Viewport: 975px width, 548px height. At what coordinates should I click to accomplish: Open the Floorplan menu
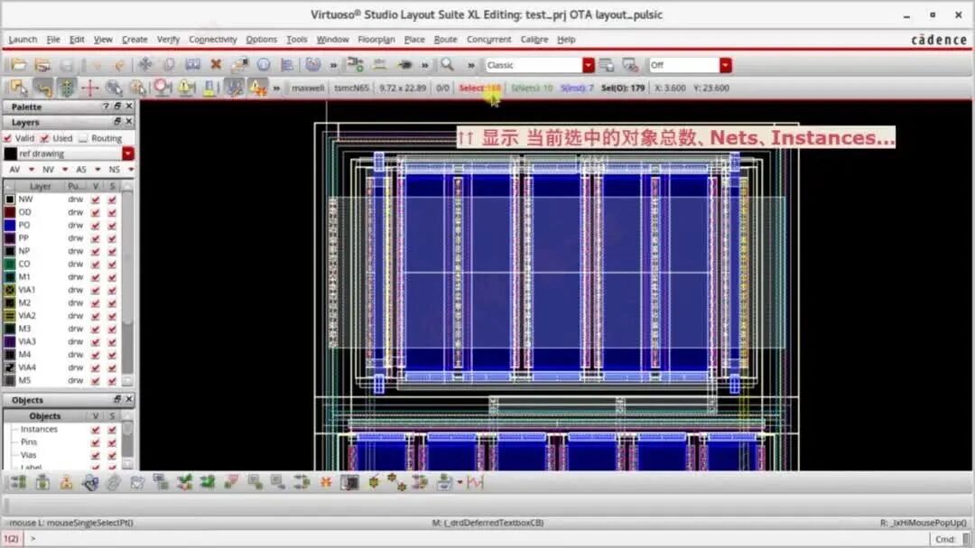click(x=376, y=39)
